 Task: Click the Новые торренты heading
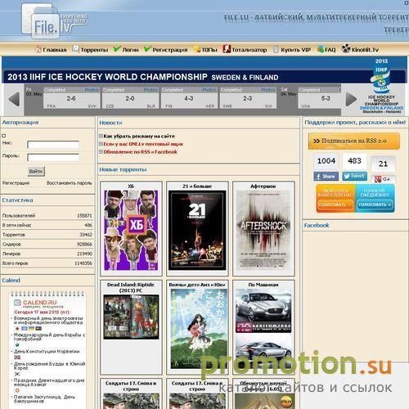123,169
